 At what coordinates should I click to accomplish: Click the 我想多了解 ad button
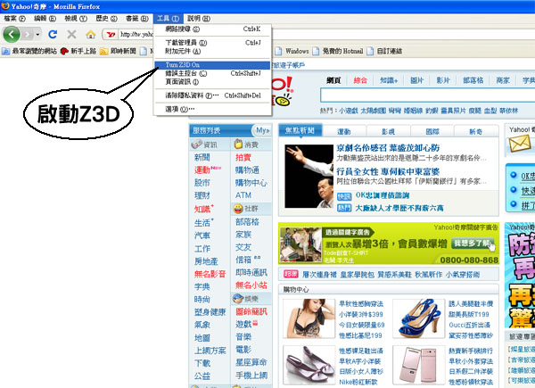473,244
